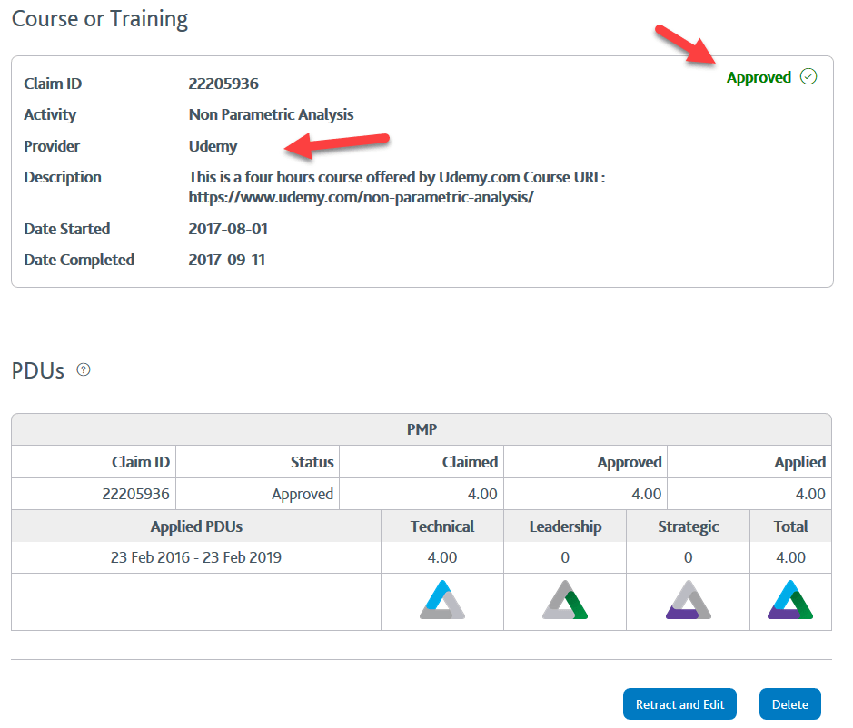The height and width of the screenshot is (728, 853).
Task: Click the green Approved checkmark icon
Action: point(808,77)
